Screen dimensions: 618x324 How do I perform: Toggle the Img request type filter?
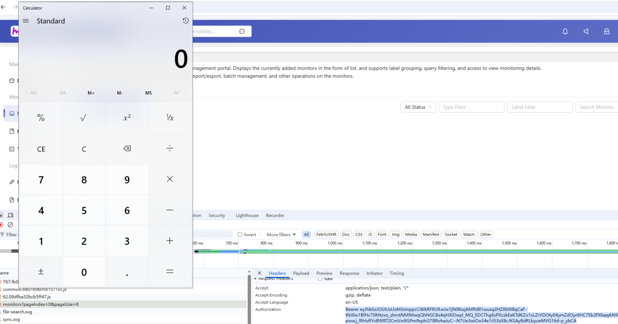pos(395,235)
